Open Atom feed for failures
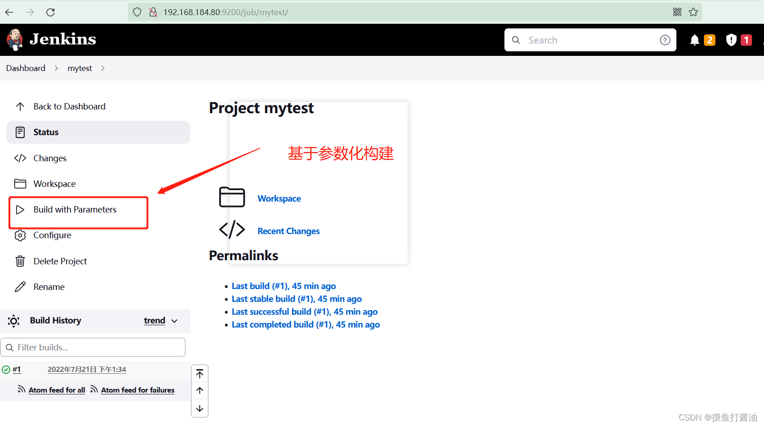This screenshot has width=764, height=426. [138, 390]
